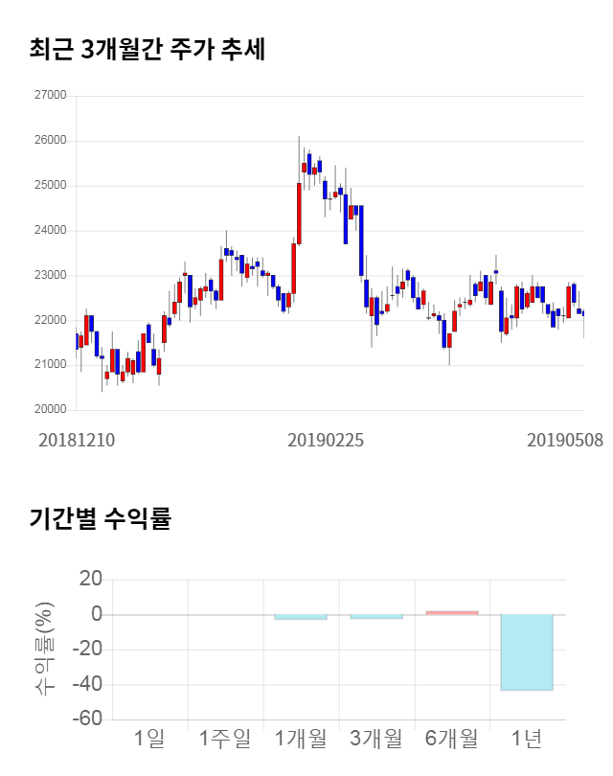Click the 1년 axis label
The width and height of the screenshot is (613, 776).
pos(527,739)
